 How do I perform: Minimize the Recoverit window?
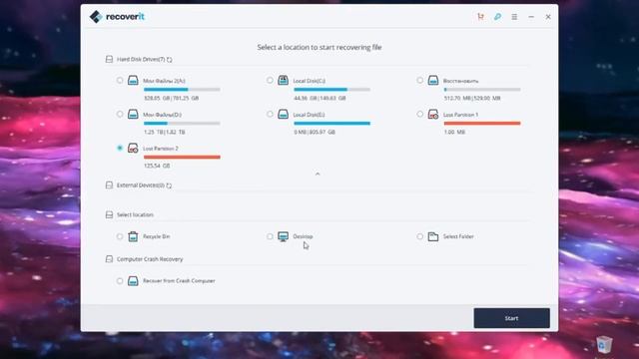point(531,17)
